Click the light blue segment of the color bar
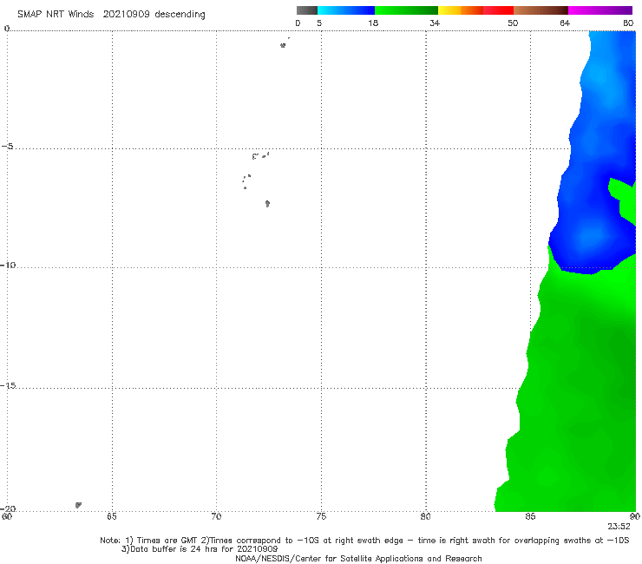The height and width of the screenshot is (564, 642). pos(346,10)
